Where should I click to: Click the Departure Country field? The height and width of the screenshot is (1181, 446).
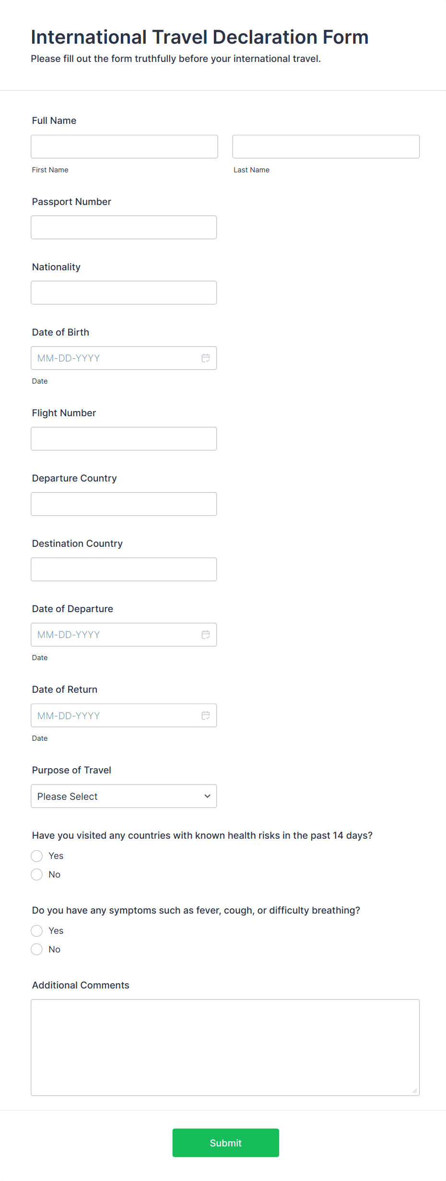coord(124,504)
